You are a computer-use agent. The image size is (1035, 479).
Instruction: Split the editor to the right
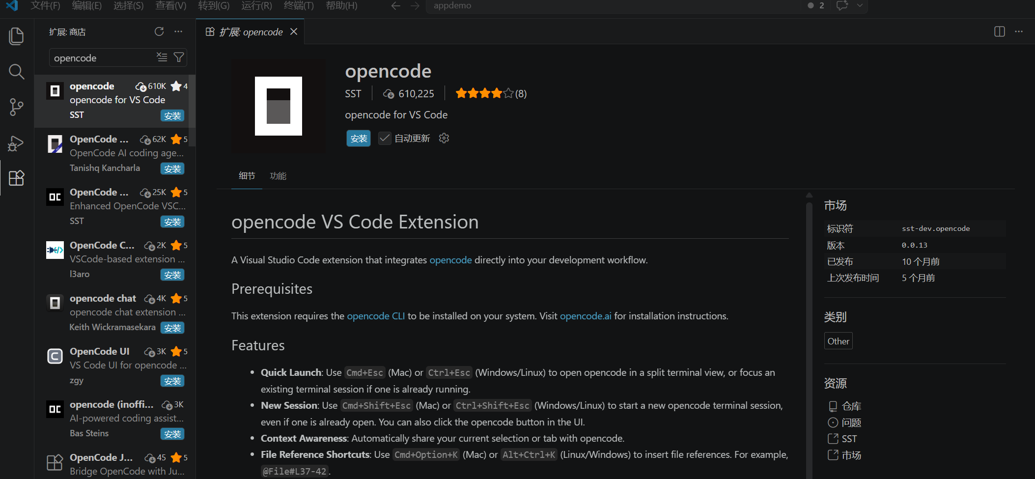(x=1000, y=31)
